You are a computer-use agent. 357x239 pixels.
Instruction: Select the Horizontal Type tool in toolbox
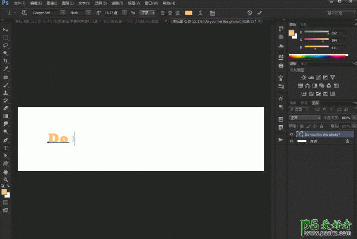tap(6, 148)
